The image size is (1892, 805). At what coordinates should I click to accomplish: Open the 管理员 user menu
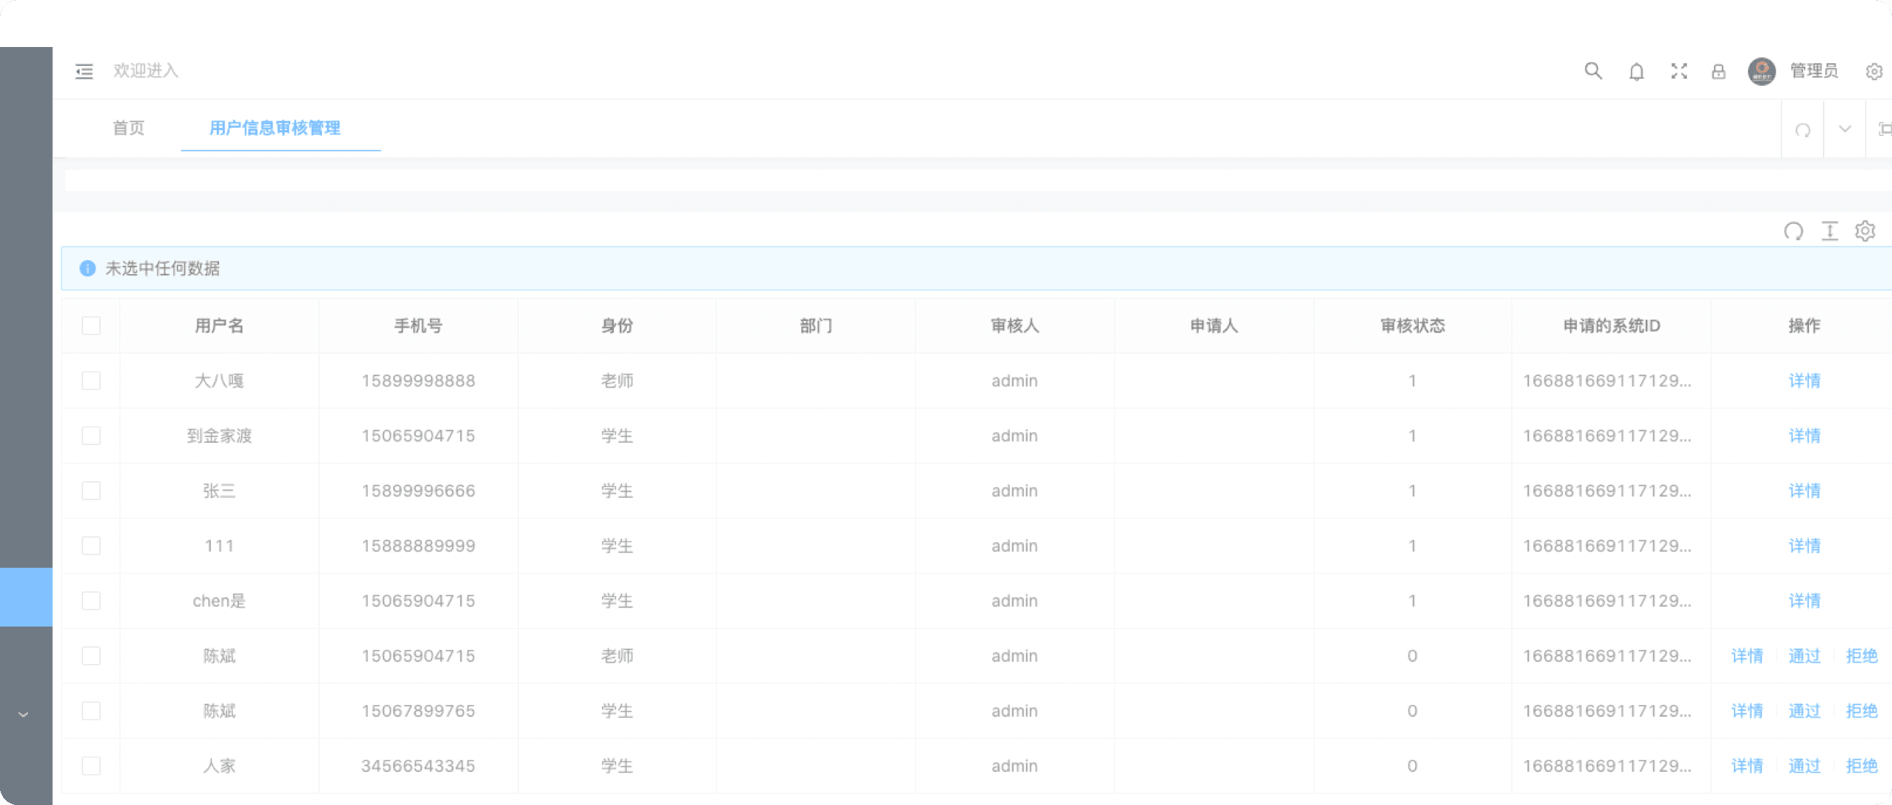click(x=1813, y=71)
